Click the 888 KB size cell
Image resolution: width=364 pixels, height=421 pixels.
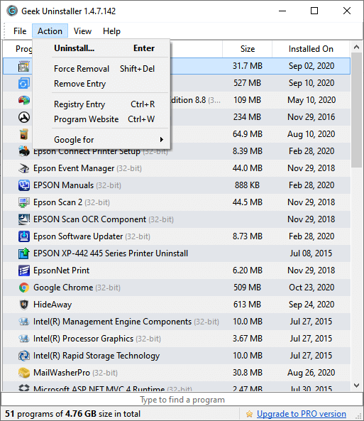click(x=247, y=185)
